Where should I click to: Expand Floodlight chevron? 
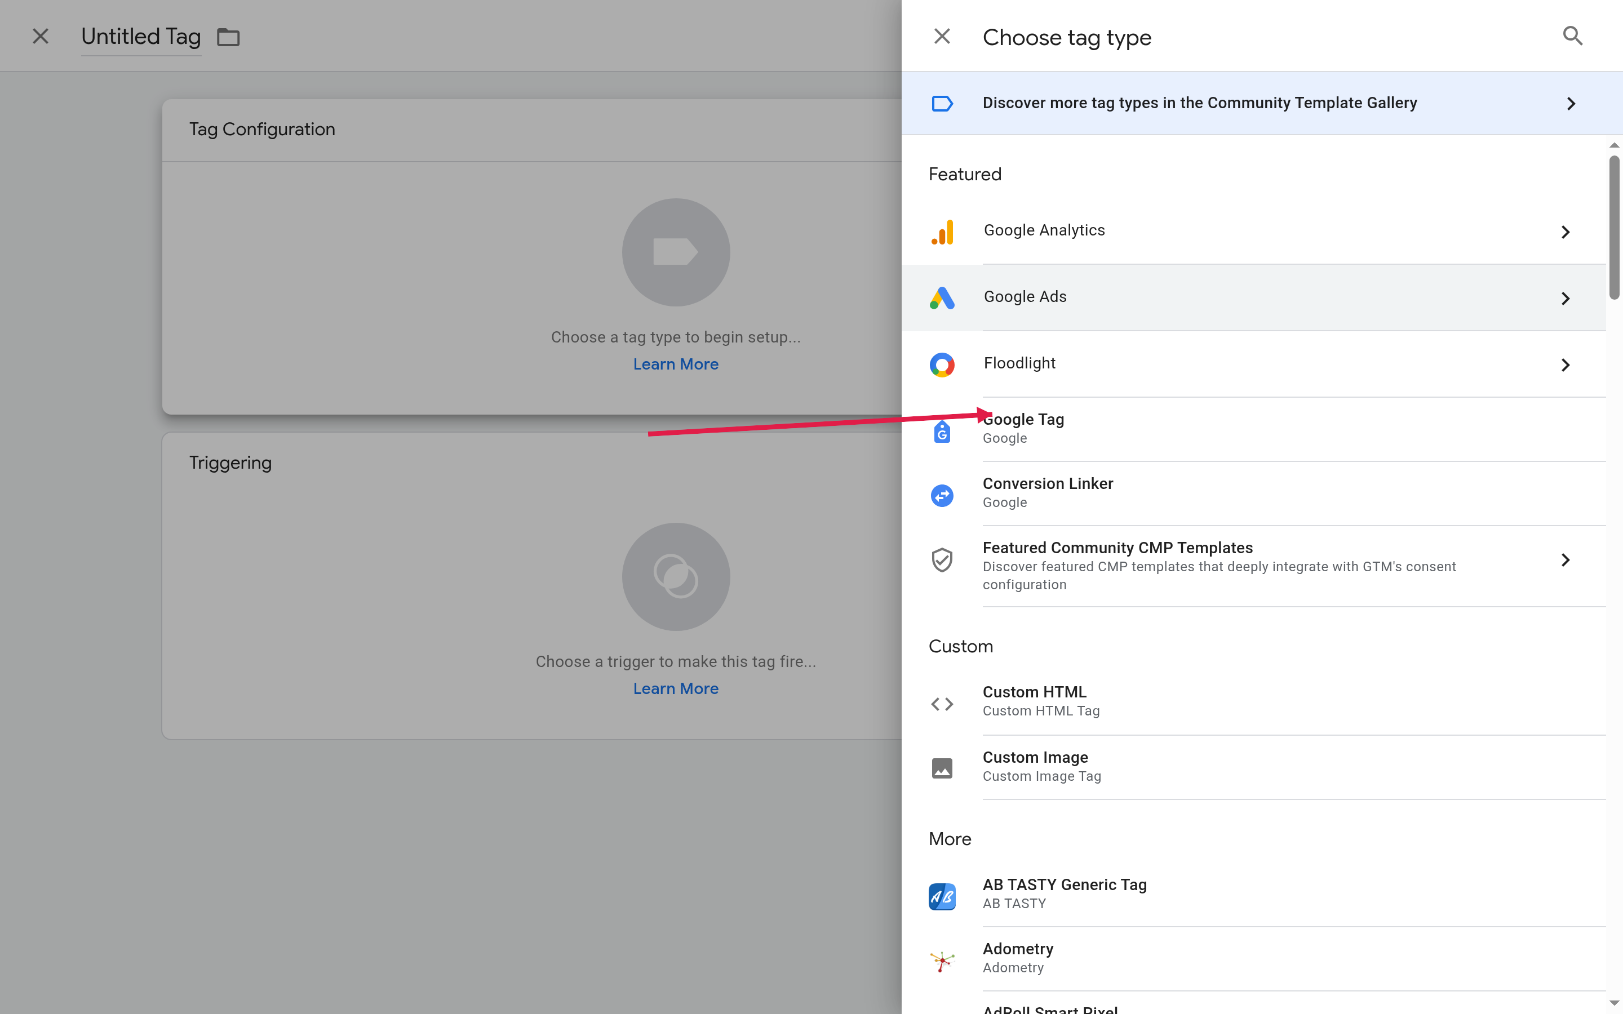pyautogui.click(x=1566, y=365)
